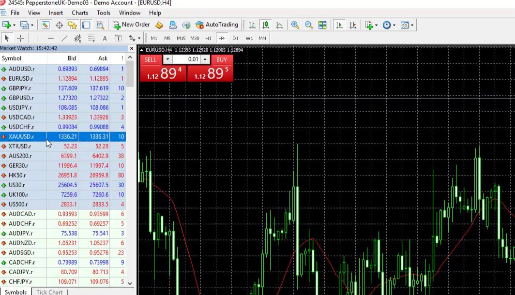Draw a horizontal line tool
This screenshot has height=295, width=515.
[50, 38]
